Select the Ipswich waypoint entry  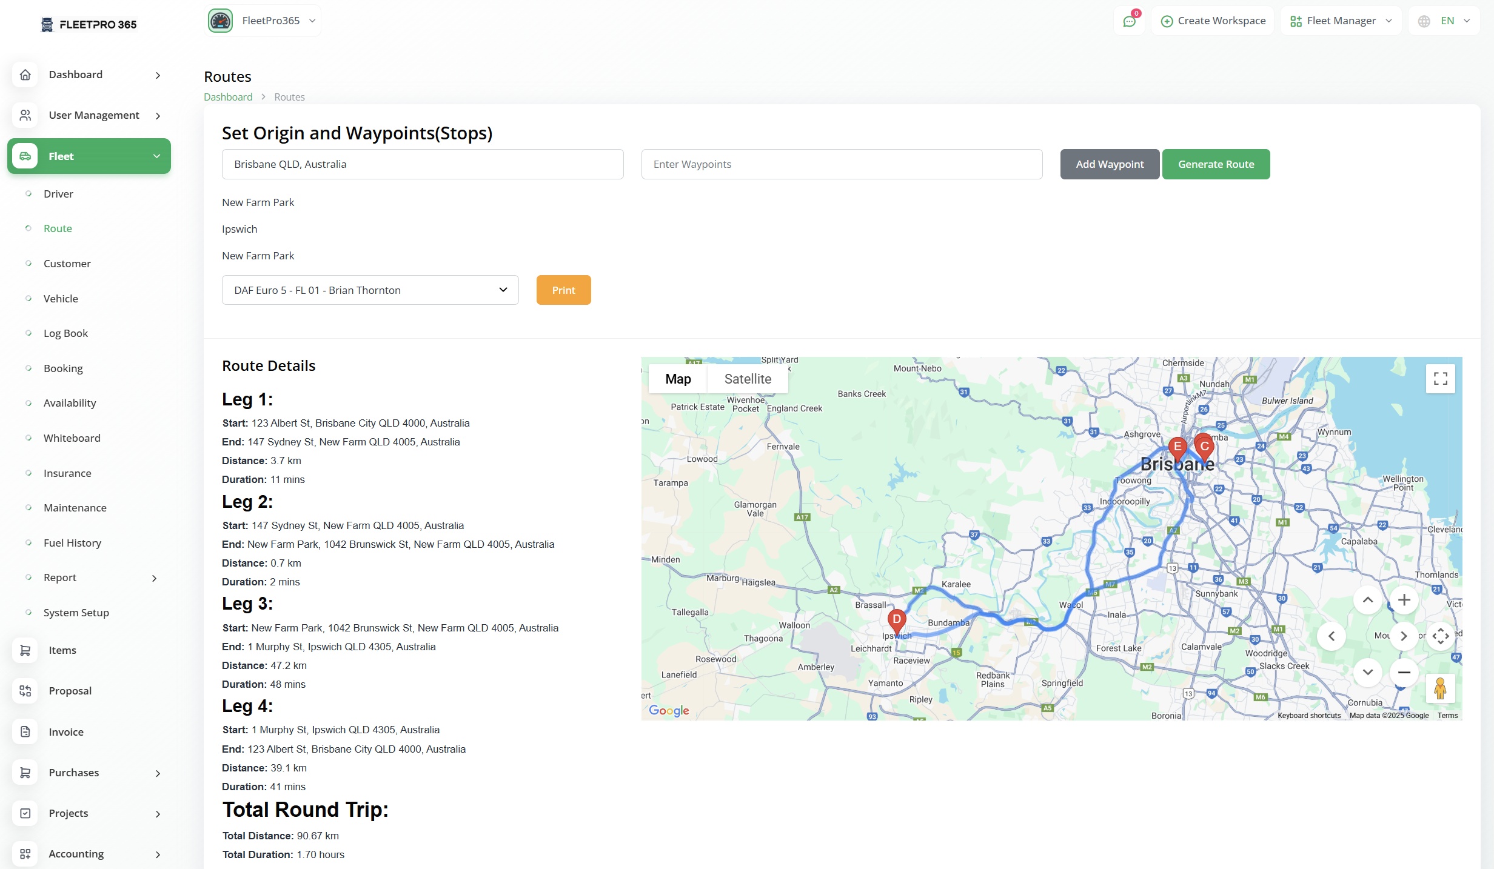(x=240, y=229)
